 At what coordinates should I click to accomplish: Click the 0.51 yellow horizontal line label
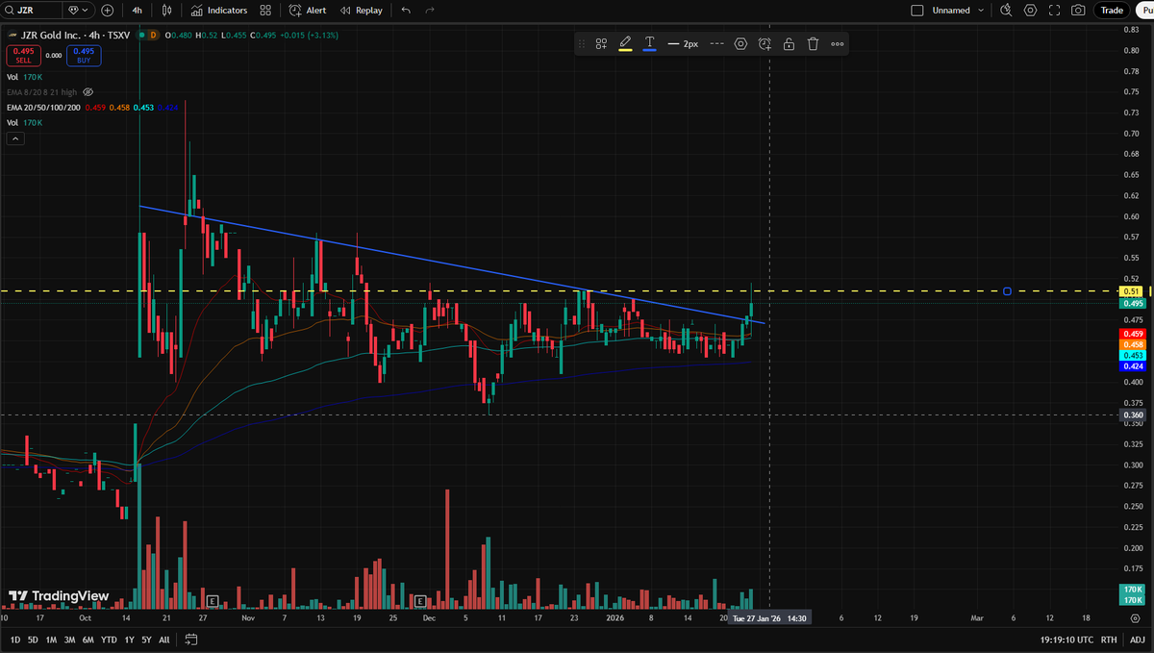coord(1132,290)
